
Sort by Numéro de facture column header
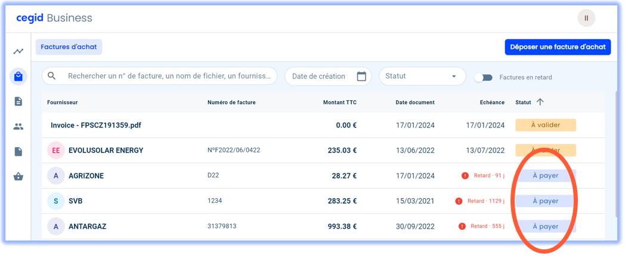click(231, 102)
